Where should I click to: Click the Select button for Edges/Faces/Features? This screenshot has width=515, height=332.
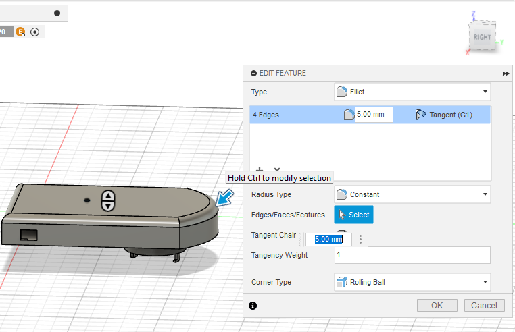tap(353, 215)
